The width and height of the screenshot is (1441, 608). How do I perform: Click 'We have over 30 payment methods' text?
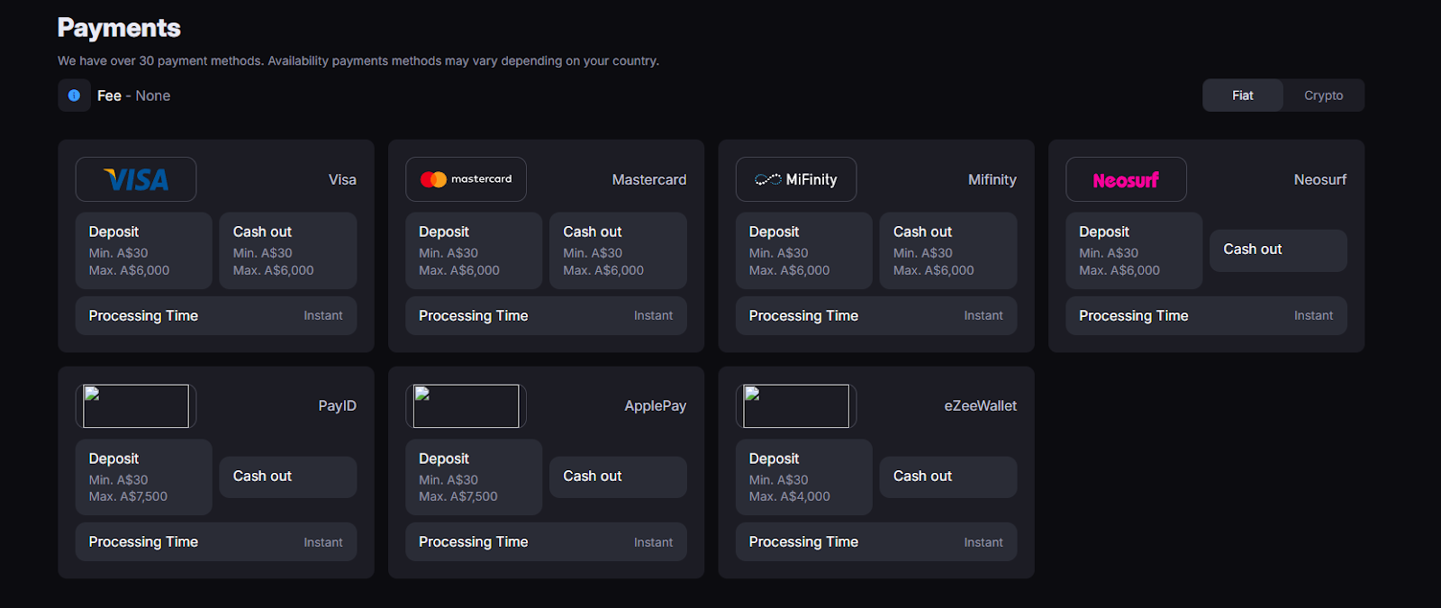tap(160, 61)
